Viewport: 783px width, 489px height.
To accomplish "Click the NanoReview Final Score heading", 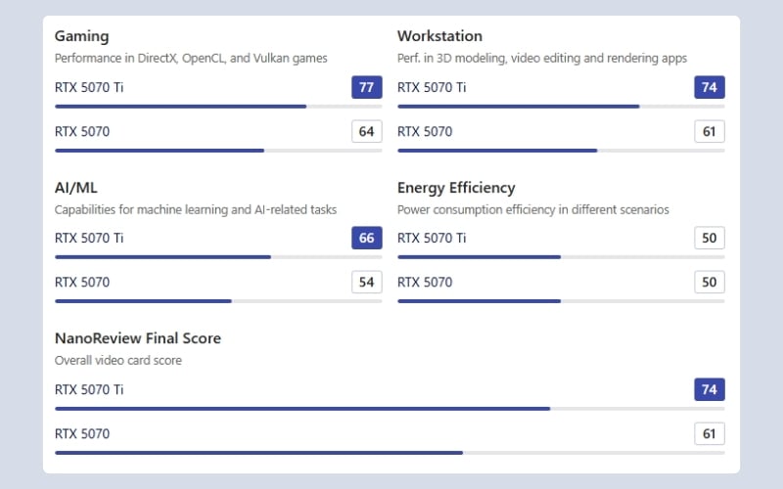I will (138, 338).
